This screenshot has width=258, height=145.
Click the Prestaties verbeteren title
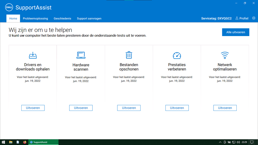[x=177, y=67]
